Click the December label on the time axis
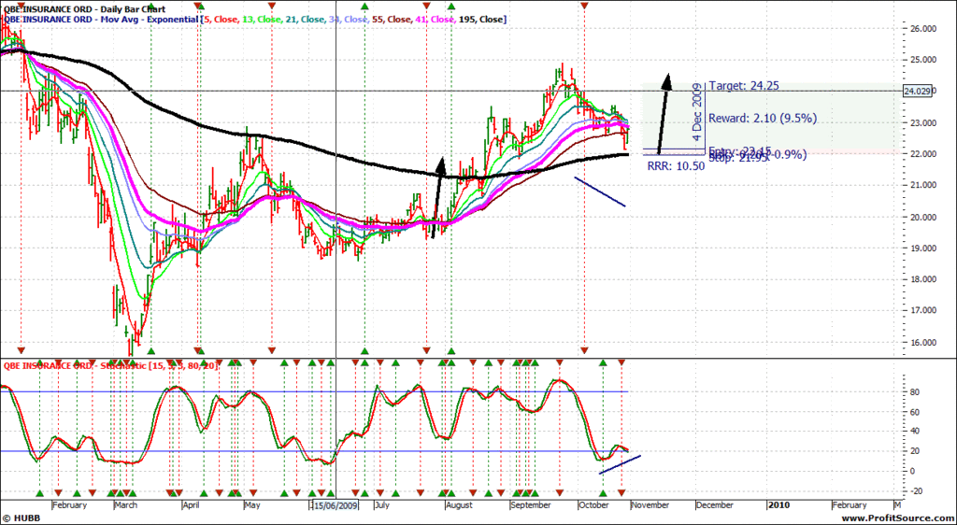957x525 pixels. pos(715,504)
